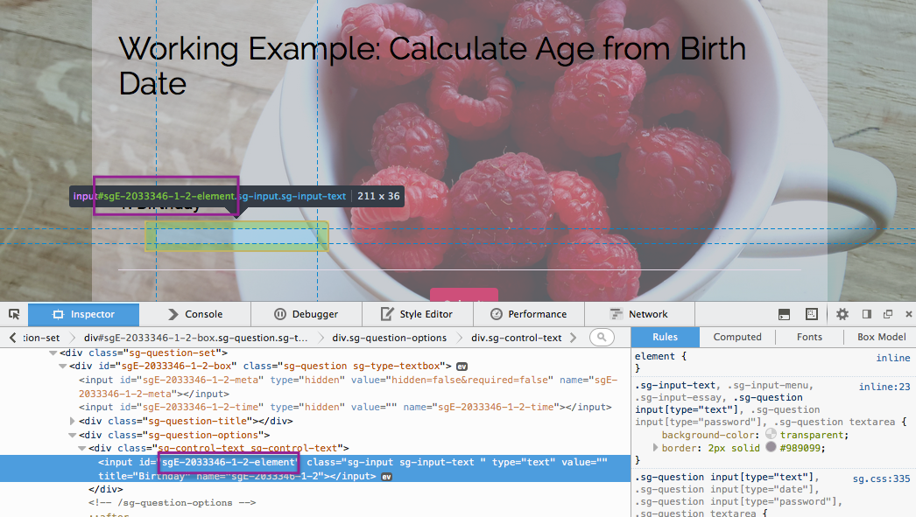Select the truncated 'ion-set' breadcrumb
Image resolution: width=916 pixels, height=517 pixels.
coord(41,338)
